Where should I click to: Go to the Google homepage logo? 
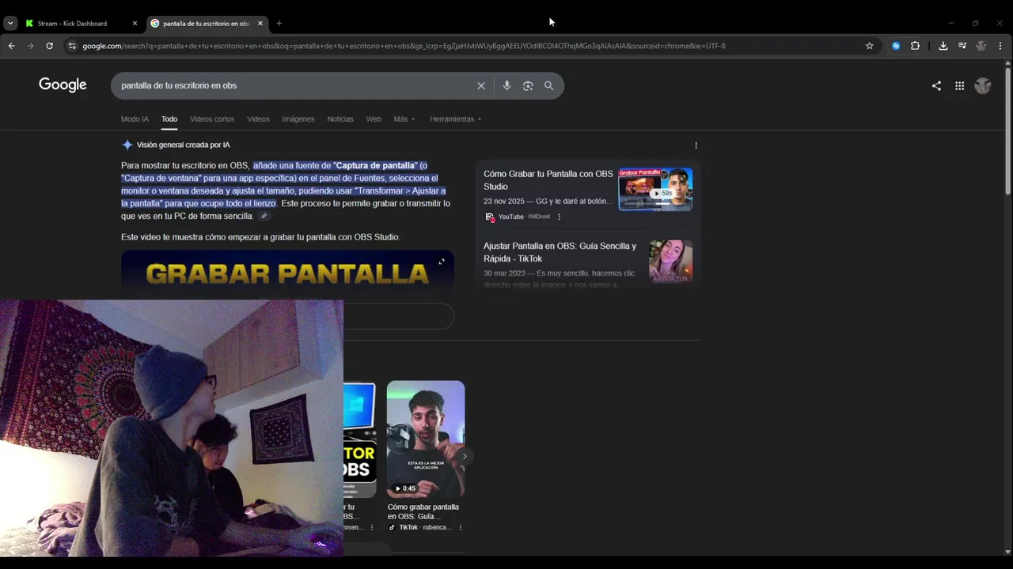tap(63, 85)
